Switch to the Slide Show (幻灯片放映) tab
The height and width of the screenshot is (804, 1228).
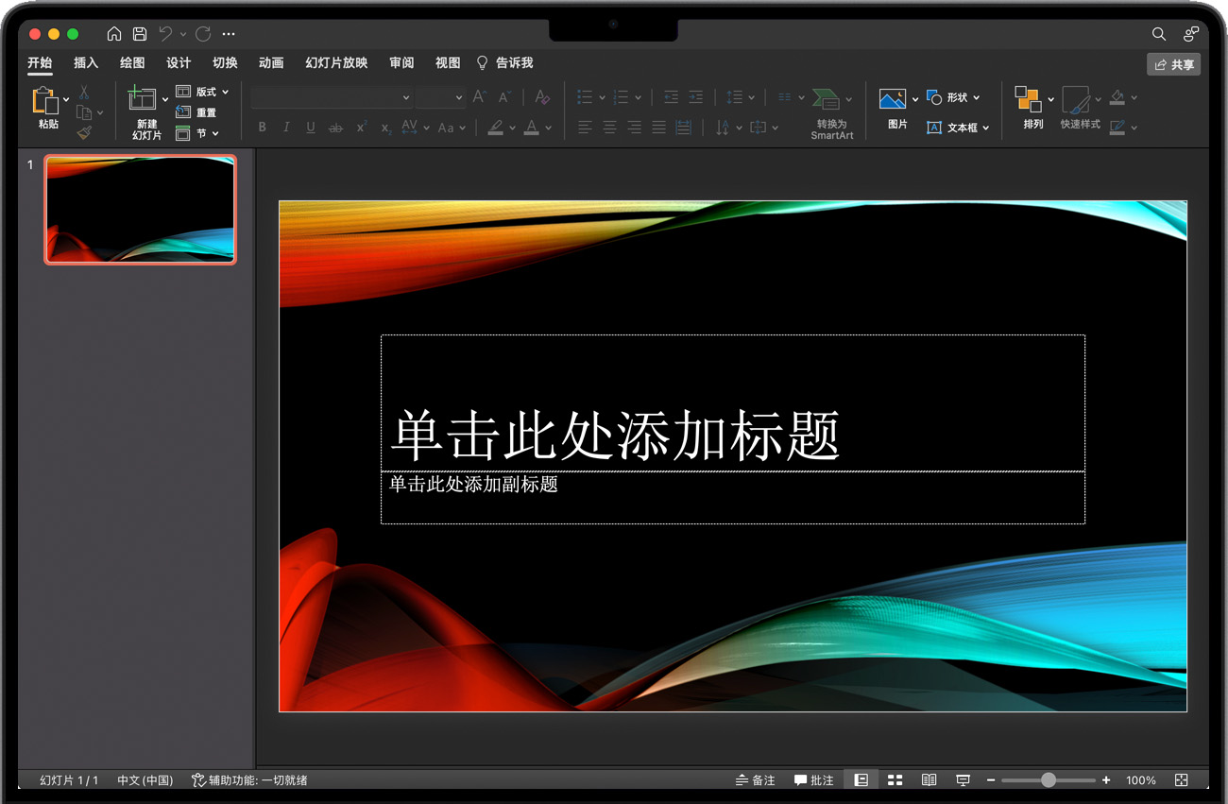coord(336,62)
